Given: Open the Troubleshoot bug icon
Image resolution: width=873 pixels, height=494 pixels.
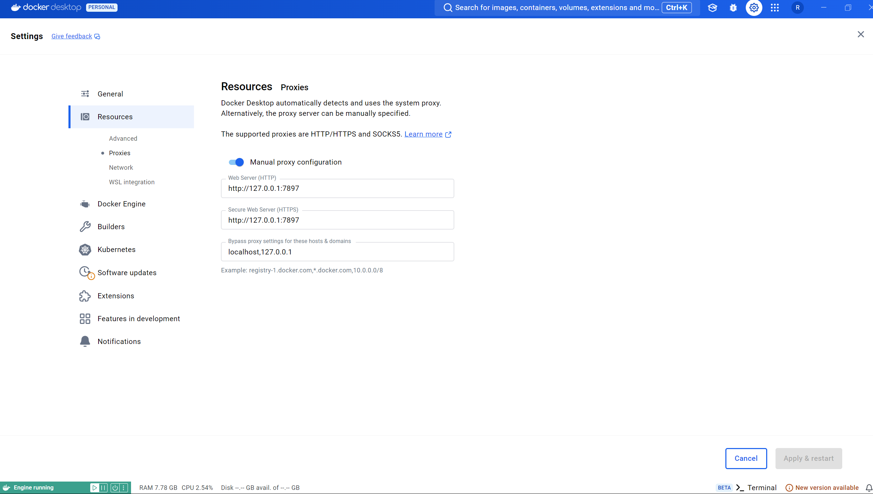Looking at the screenshot, I should point(733,8).
